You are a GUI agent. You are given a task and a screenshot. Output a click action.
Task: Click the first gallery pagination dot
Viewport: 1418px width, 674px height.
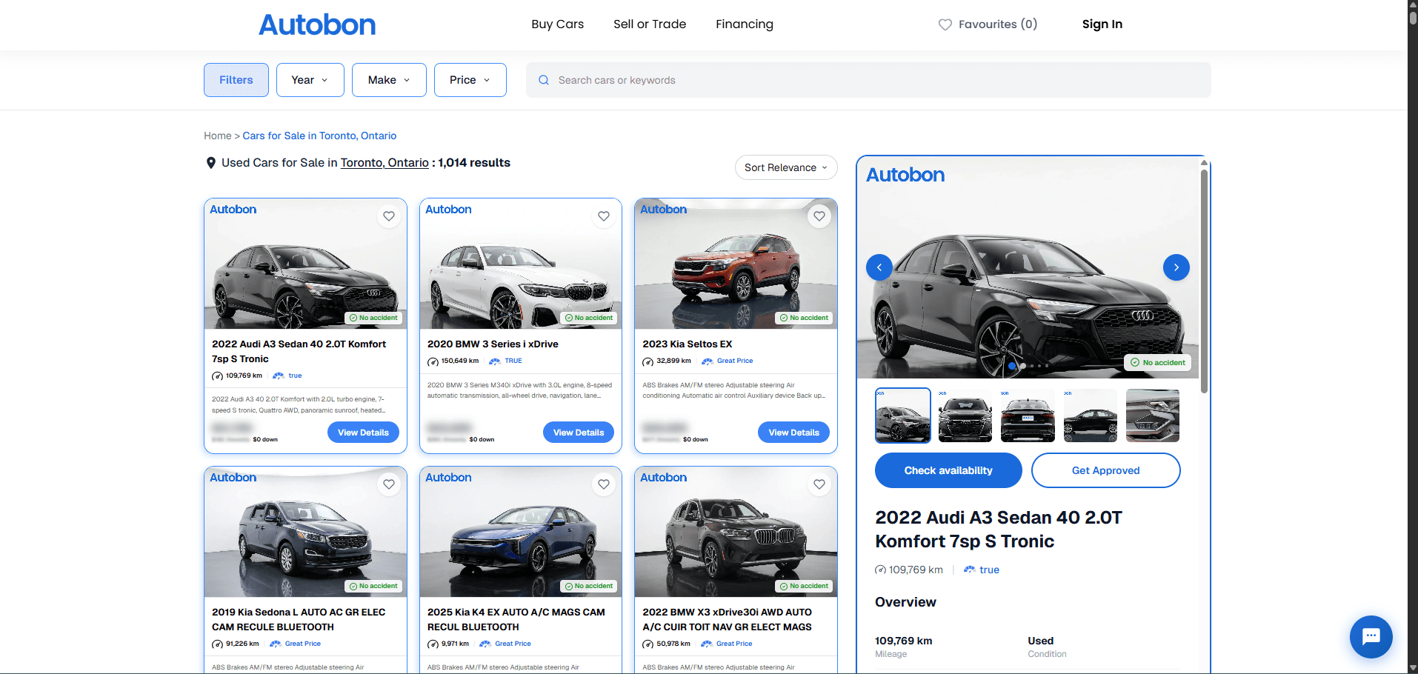pos(1013,366)
